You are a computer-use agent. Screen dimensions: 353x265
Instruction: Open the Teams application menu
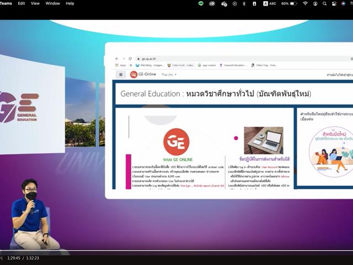[x=6, y=3]
